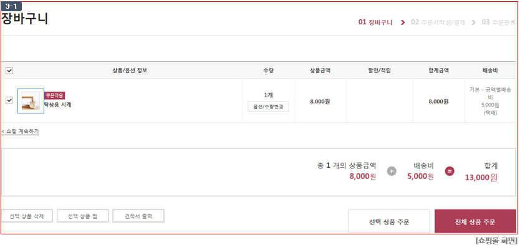Click the 13,000원 total amount
520x245 pixels.
point(481,178)
